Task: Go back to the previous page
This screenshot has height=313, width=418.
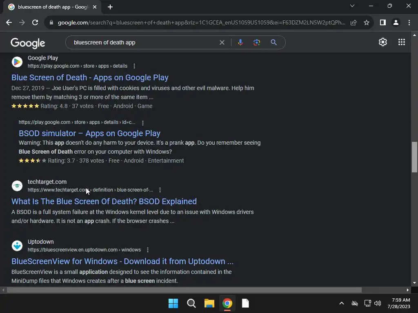Action: (x=9, y=23)
